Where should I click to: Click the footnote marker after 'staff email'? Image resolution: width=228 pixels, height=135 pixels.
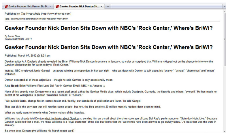pos(78,92)
